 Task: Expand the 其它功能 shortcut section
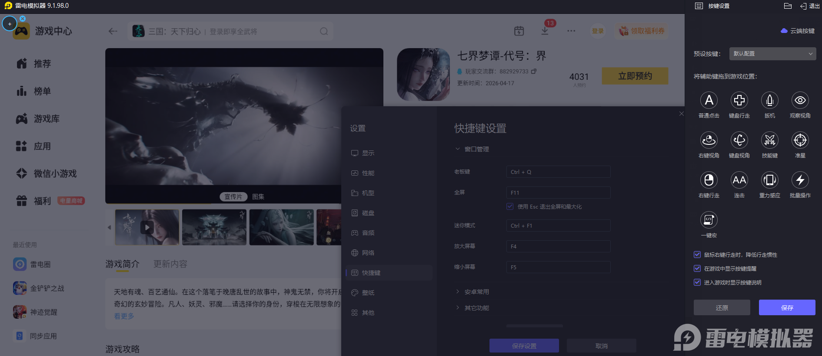(x=476, y=308)
